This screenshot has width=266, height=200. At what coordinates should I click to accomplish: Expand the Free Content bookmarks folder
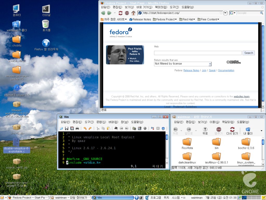pos(208,19)
